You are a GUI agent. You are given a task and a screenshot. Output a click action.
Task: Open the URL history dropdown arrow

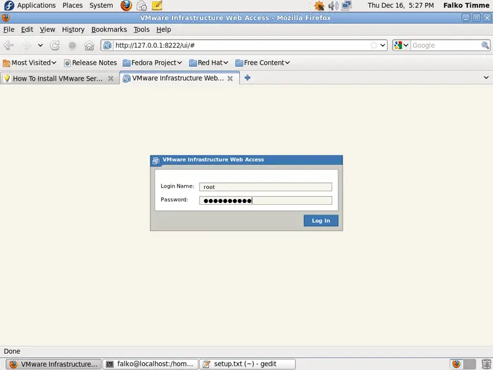pos(383,45)
